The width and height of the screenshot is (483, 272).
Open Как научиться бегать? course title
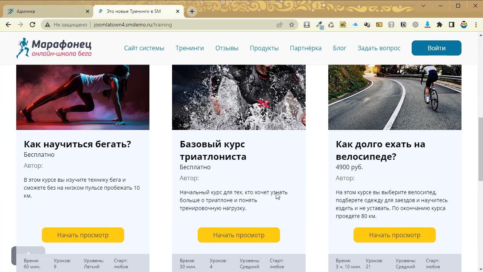[77, 144]
